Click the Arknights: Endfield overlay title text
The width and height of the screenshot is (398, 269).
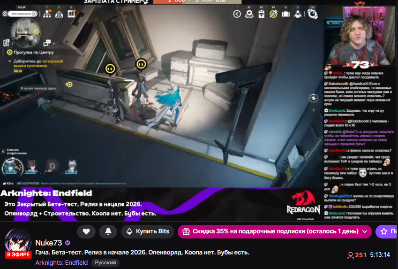click(46, 193)
